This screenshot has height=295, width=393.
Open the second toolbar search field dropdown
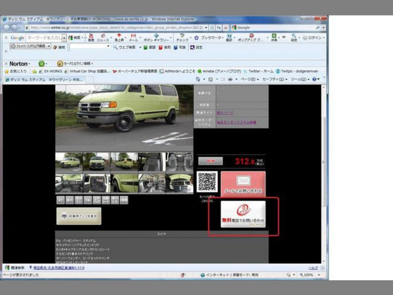click(x=108, y=46)
